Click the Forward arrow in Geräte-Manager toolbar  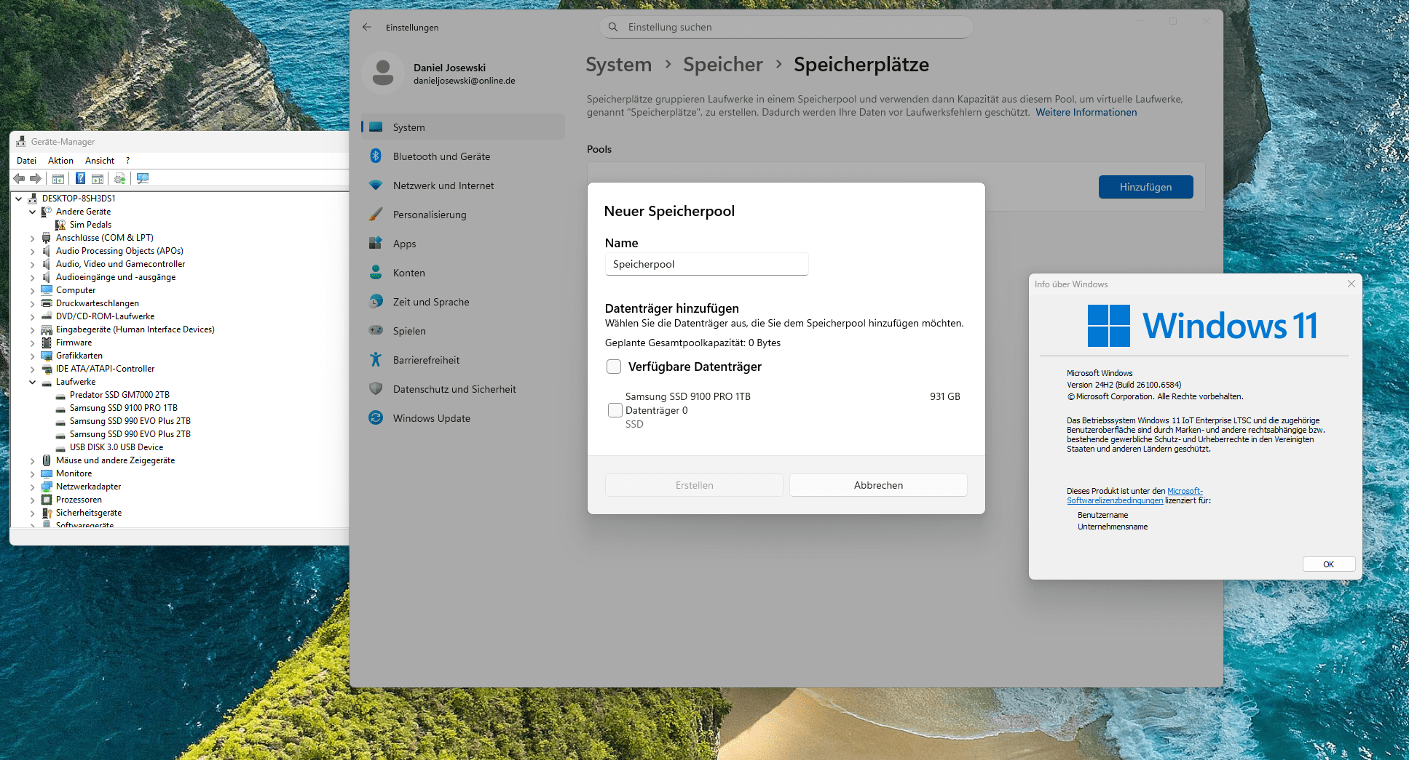pyautogui.click(x=35, y=178)
